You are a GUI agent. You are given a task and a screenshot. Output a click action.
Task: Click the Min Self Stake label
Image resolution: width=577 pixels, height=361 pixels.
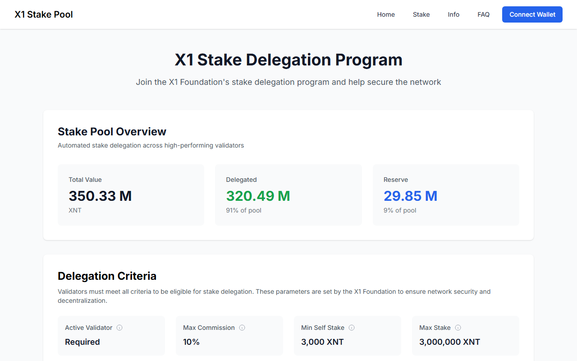coord(323,328)
